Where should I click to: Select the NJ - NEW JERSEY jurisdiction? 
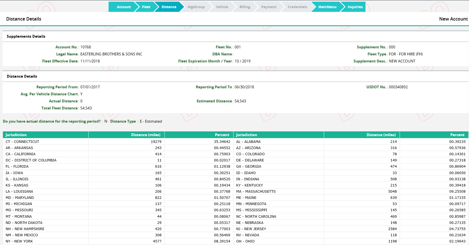pos(251,229)
